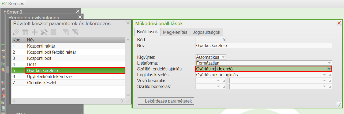This screenshot has height=114, width=344.
Task: Confirm with green checkmark in Működési beállítások
Action: 339,105
